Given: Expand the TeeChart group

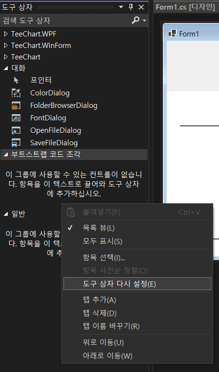Looking at the screenshot, I should (x=6, y=57).
